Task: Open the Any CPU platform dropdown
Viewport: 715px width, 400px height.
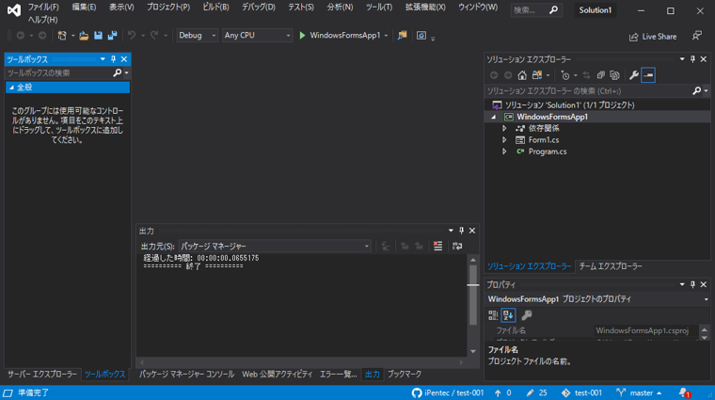Action: point(257,35)
